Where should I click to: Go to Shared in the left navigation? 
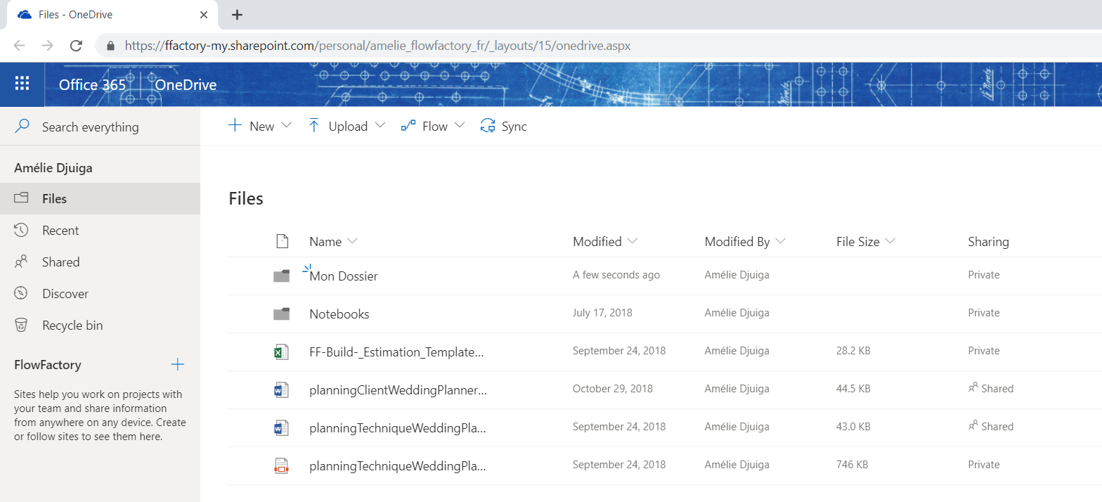(60, 262)
